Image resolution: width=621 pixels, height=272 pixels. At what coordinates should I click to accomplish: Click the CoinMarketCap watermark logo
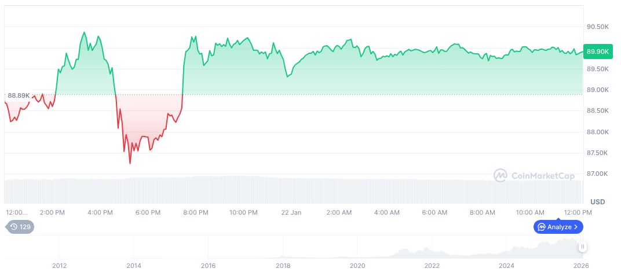pos(534,175)
